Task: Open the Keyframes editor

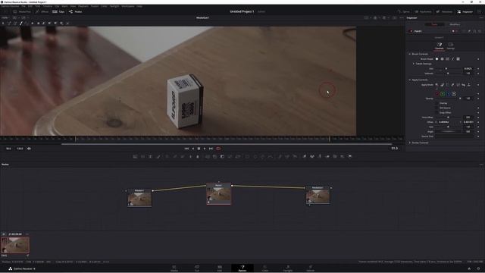Action: tap(423, 12)
